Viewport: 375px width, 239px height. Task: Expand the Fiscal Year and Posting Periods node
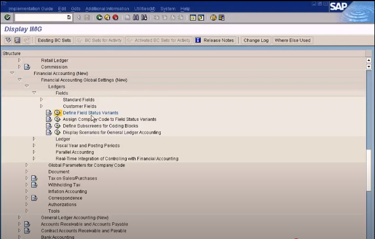tap(34, 145)
